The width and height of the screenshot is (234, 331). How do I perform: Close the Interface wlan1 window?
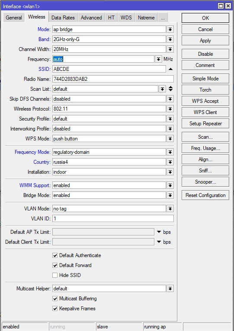228,6
